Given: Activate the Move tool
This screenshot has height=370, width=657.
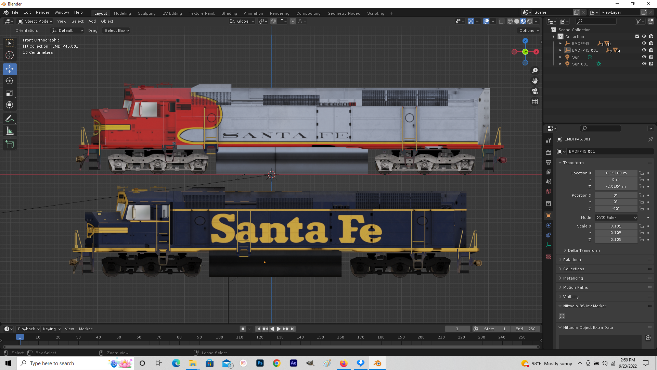Looking at the screenshot, I should 10,69.
